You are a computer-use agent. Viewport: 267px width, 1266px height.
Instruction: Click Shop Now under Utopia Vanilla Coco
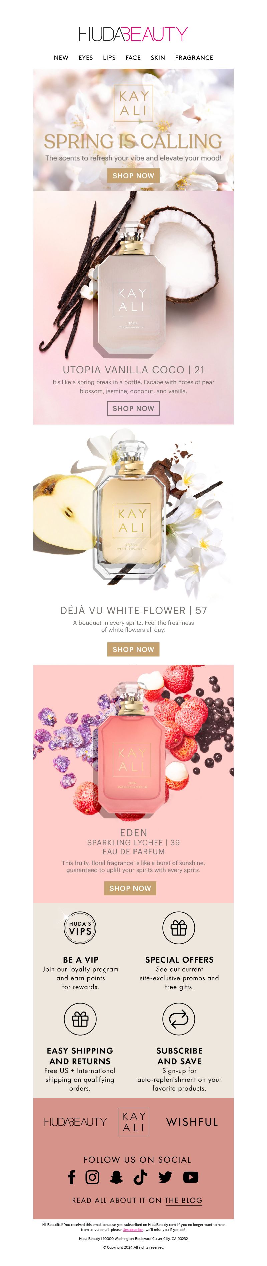[133, 408]
